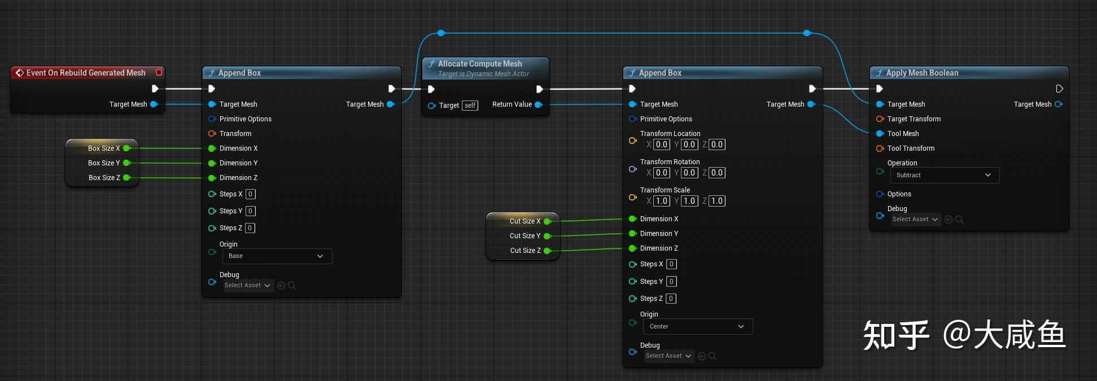Viewport: 1097px width, 381px height.
Task: Select the Event On Rebuild Generated Mesh node title
Action: coord(86,73)
